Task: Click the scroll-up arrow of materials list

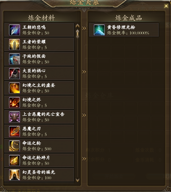Action: [78, 26]
